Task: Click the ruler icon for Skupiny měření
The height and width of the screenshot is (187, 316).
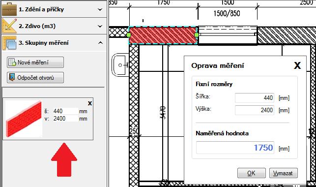Action: (x=9, y=43)
